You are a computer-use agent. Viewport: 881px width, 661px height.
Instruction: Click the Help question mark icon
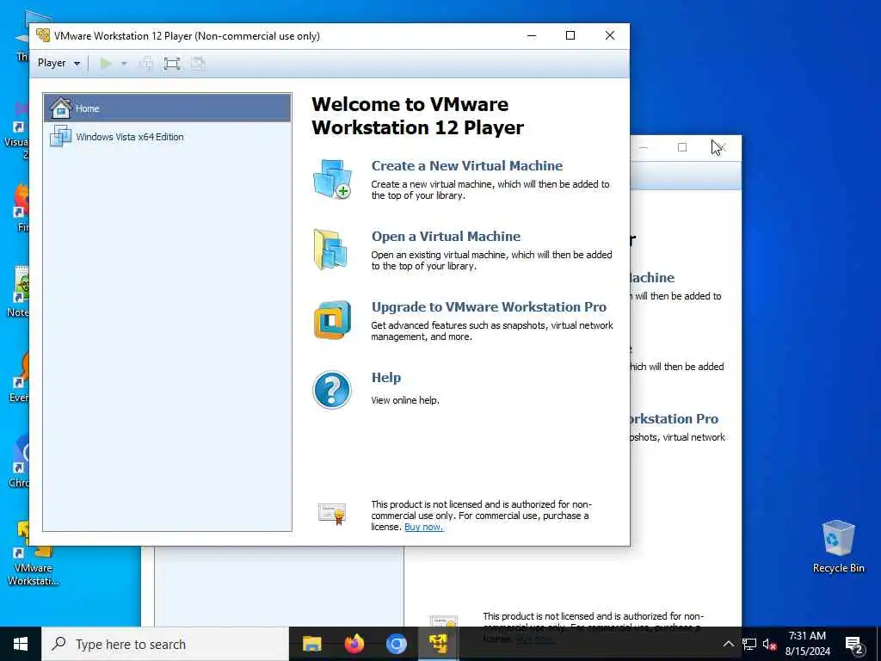[x=332, y=390]
